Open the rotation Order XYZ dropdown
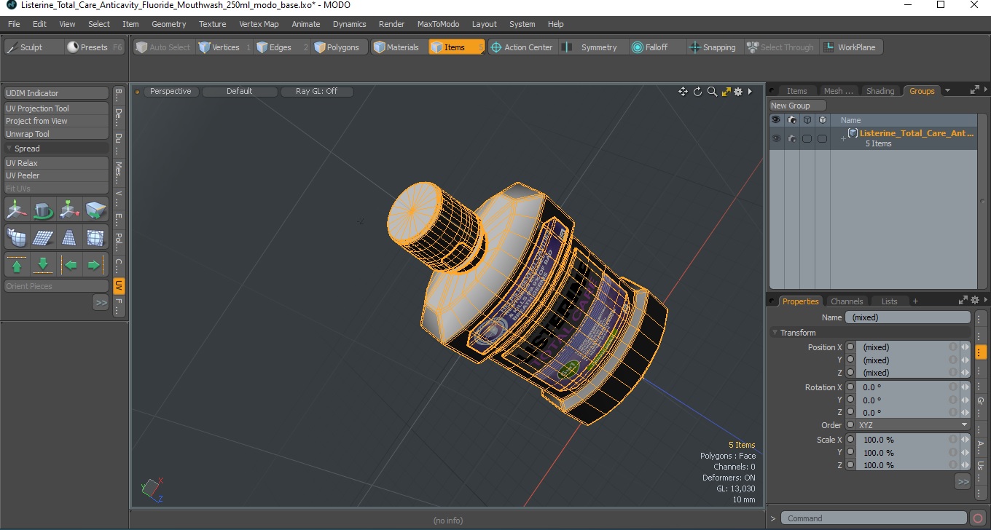This screenshot has width=991, height=530. [913, 425]
